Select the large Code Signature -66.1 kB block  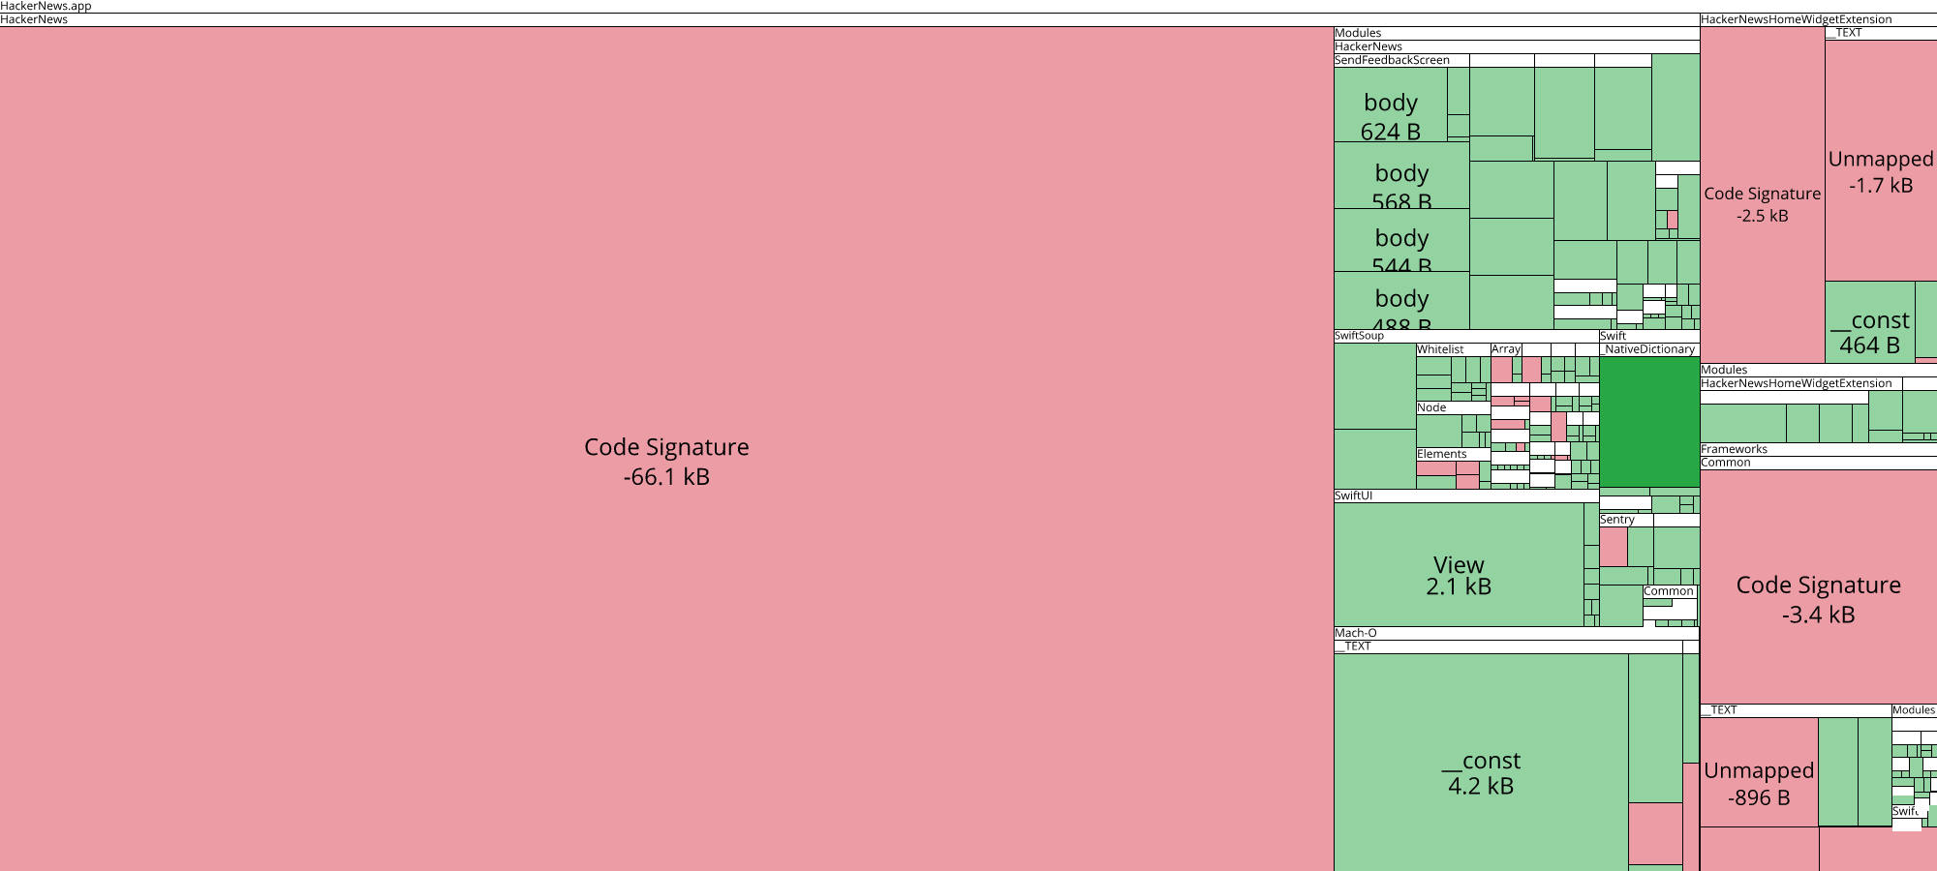[x=665, y=462]
